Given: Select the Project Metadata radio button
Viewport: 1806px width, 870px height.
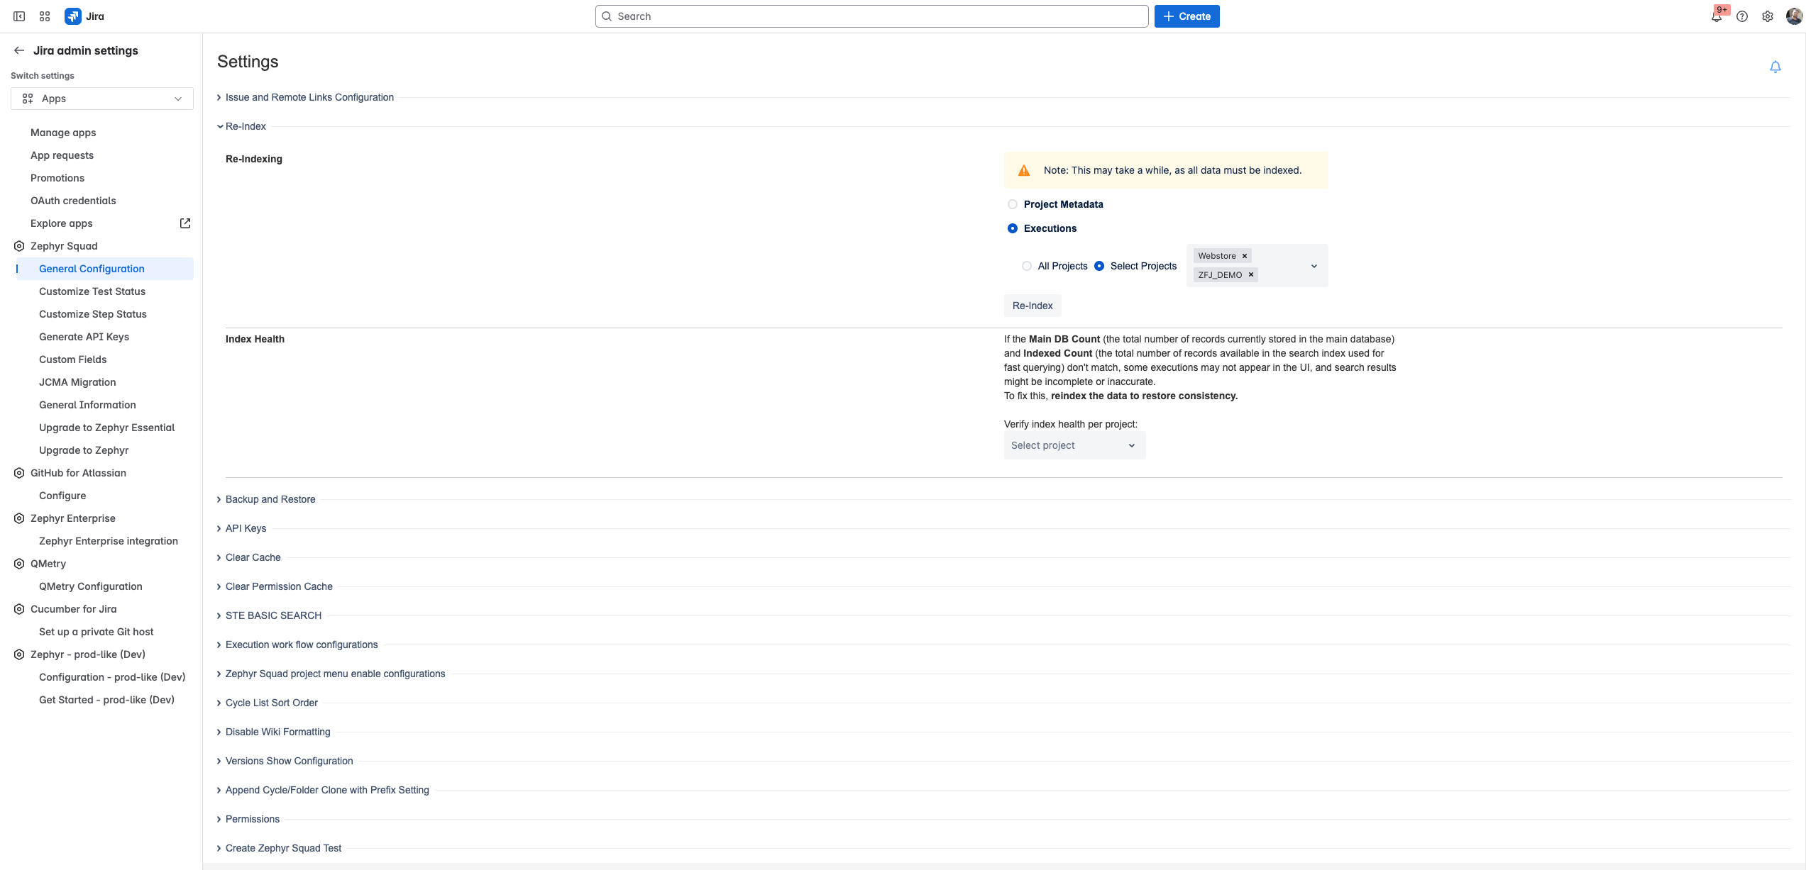Looking at the screenshot, I should [1013, 204].
